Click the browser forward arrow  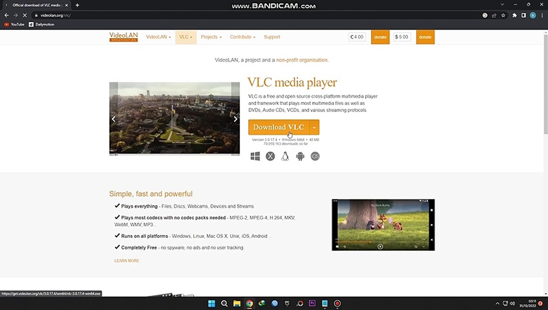[16, 15]
